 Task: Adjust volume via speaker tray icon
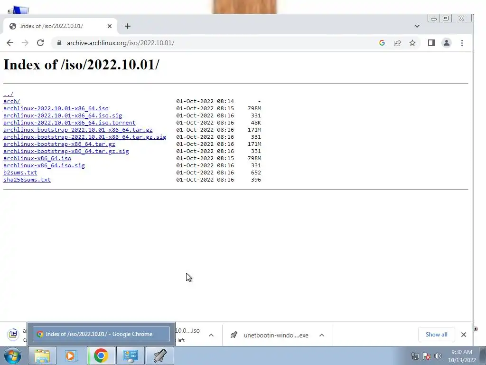click(438, 356)
